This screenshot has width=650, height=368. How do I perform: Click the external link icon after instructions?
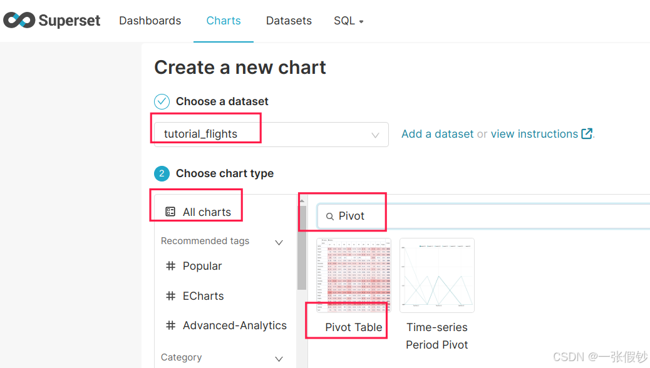click(587, 134)
